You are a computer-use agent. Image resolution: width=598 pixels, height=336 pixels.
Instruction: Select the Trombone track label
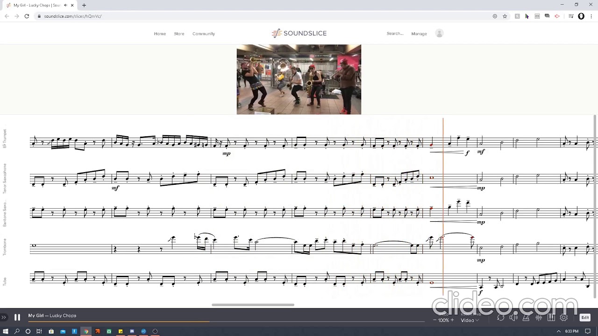(x=5, y=247)
